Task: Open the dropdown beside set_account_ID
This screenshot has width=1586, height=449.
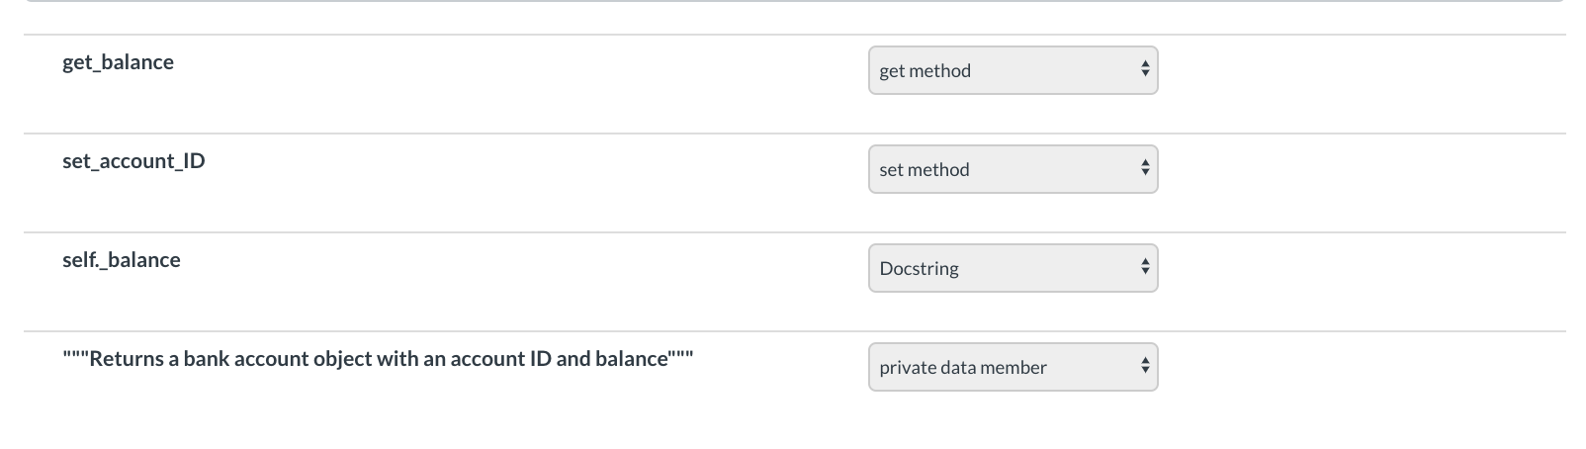Action: coord(1012,169)
